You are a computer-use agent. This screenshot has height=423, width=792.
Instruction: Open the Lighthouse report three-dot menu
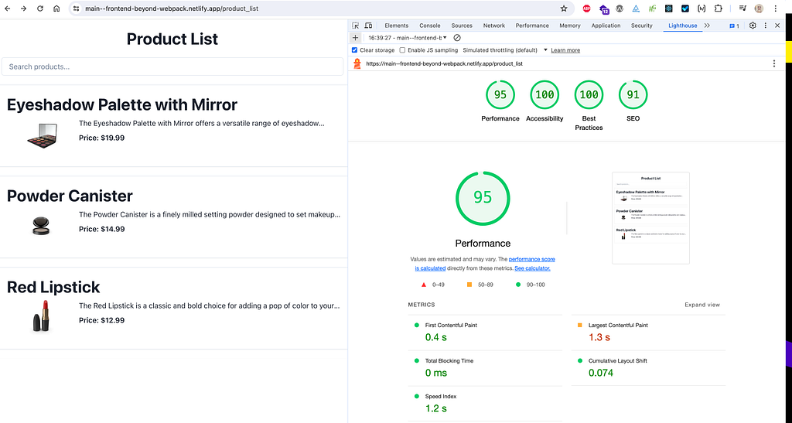[x=773, y=63]
